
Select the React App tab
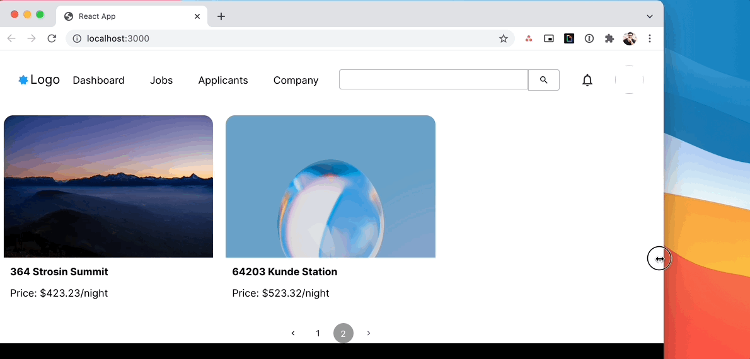click(x=132, y=16)
